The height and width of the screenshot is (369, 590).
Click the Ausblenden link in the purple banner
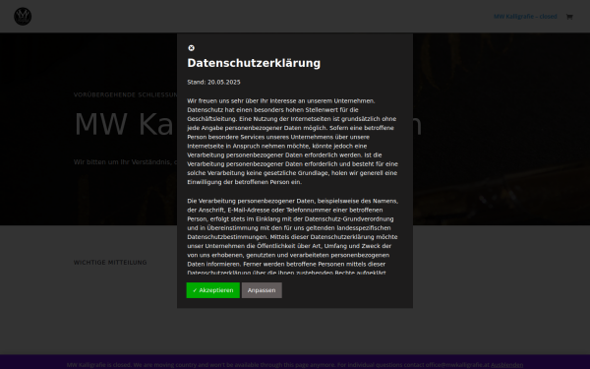coord(506,365)
